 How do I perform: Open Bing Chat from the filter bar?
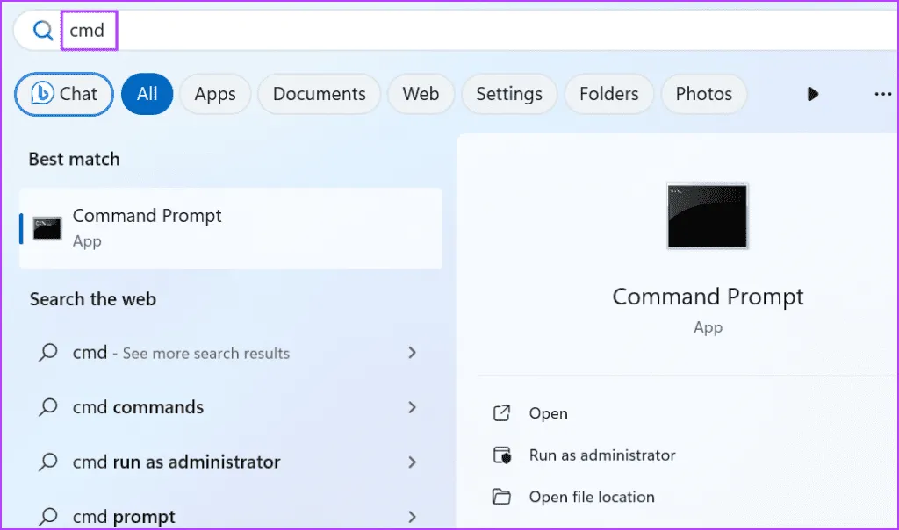(64, 94)
